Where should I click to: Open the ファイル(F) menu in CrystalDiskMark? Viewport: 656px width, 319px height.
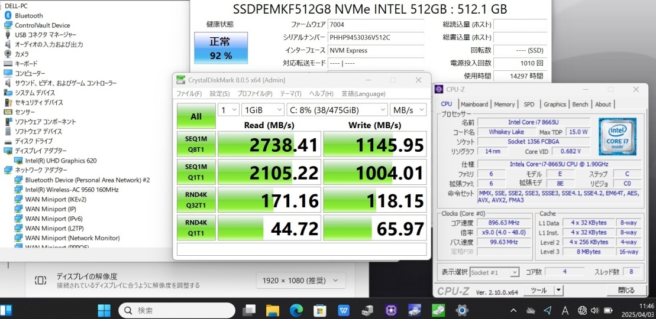[x=189, y=94]
